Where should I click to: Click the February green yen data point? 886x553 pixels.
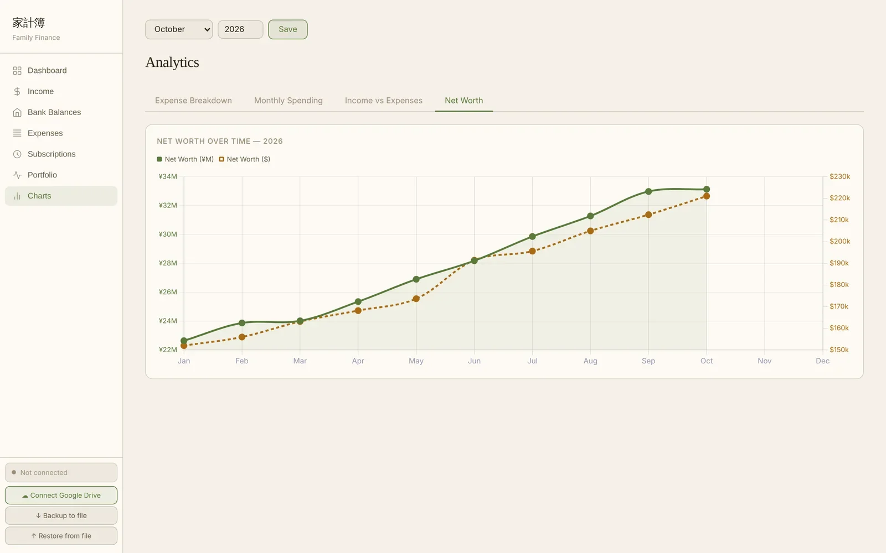(242, 323)
